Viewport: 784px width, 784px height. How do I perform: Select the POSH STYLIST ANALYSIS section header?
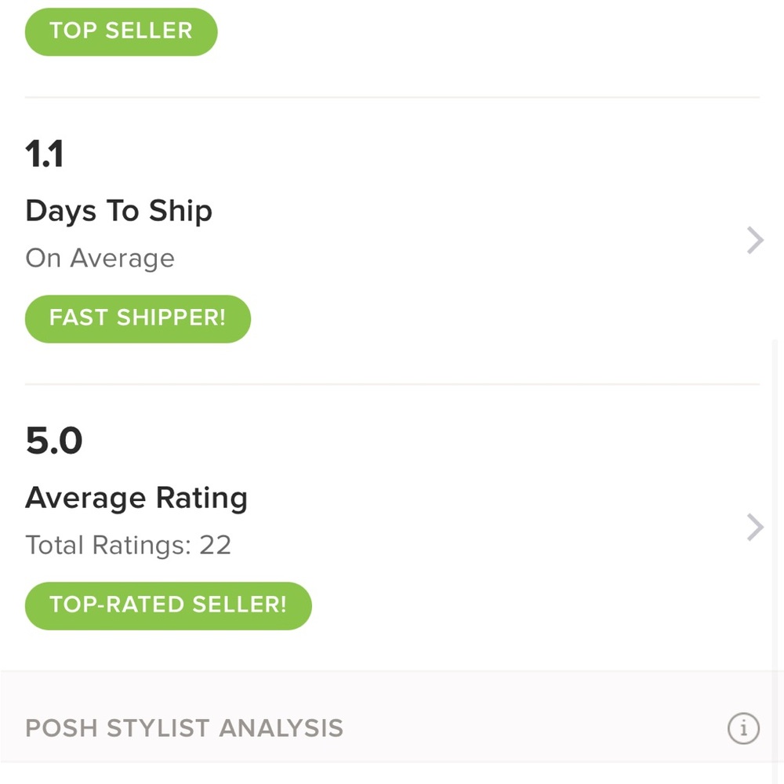pyautogui.click(x=184, y=728)
